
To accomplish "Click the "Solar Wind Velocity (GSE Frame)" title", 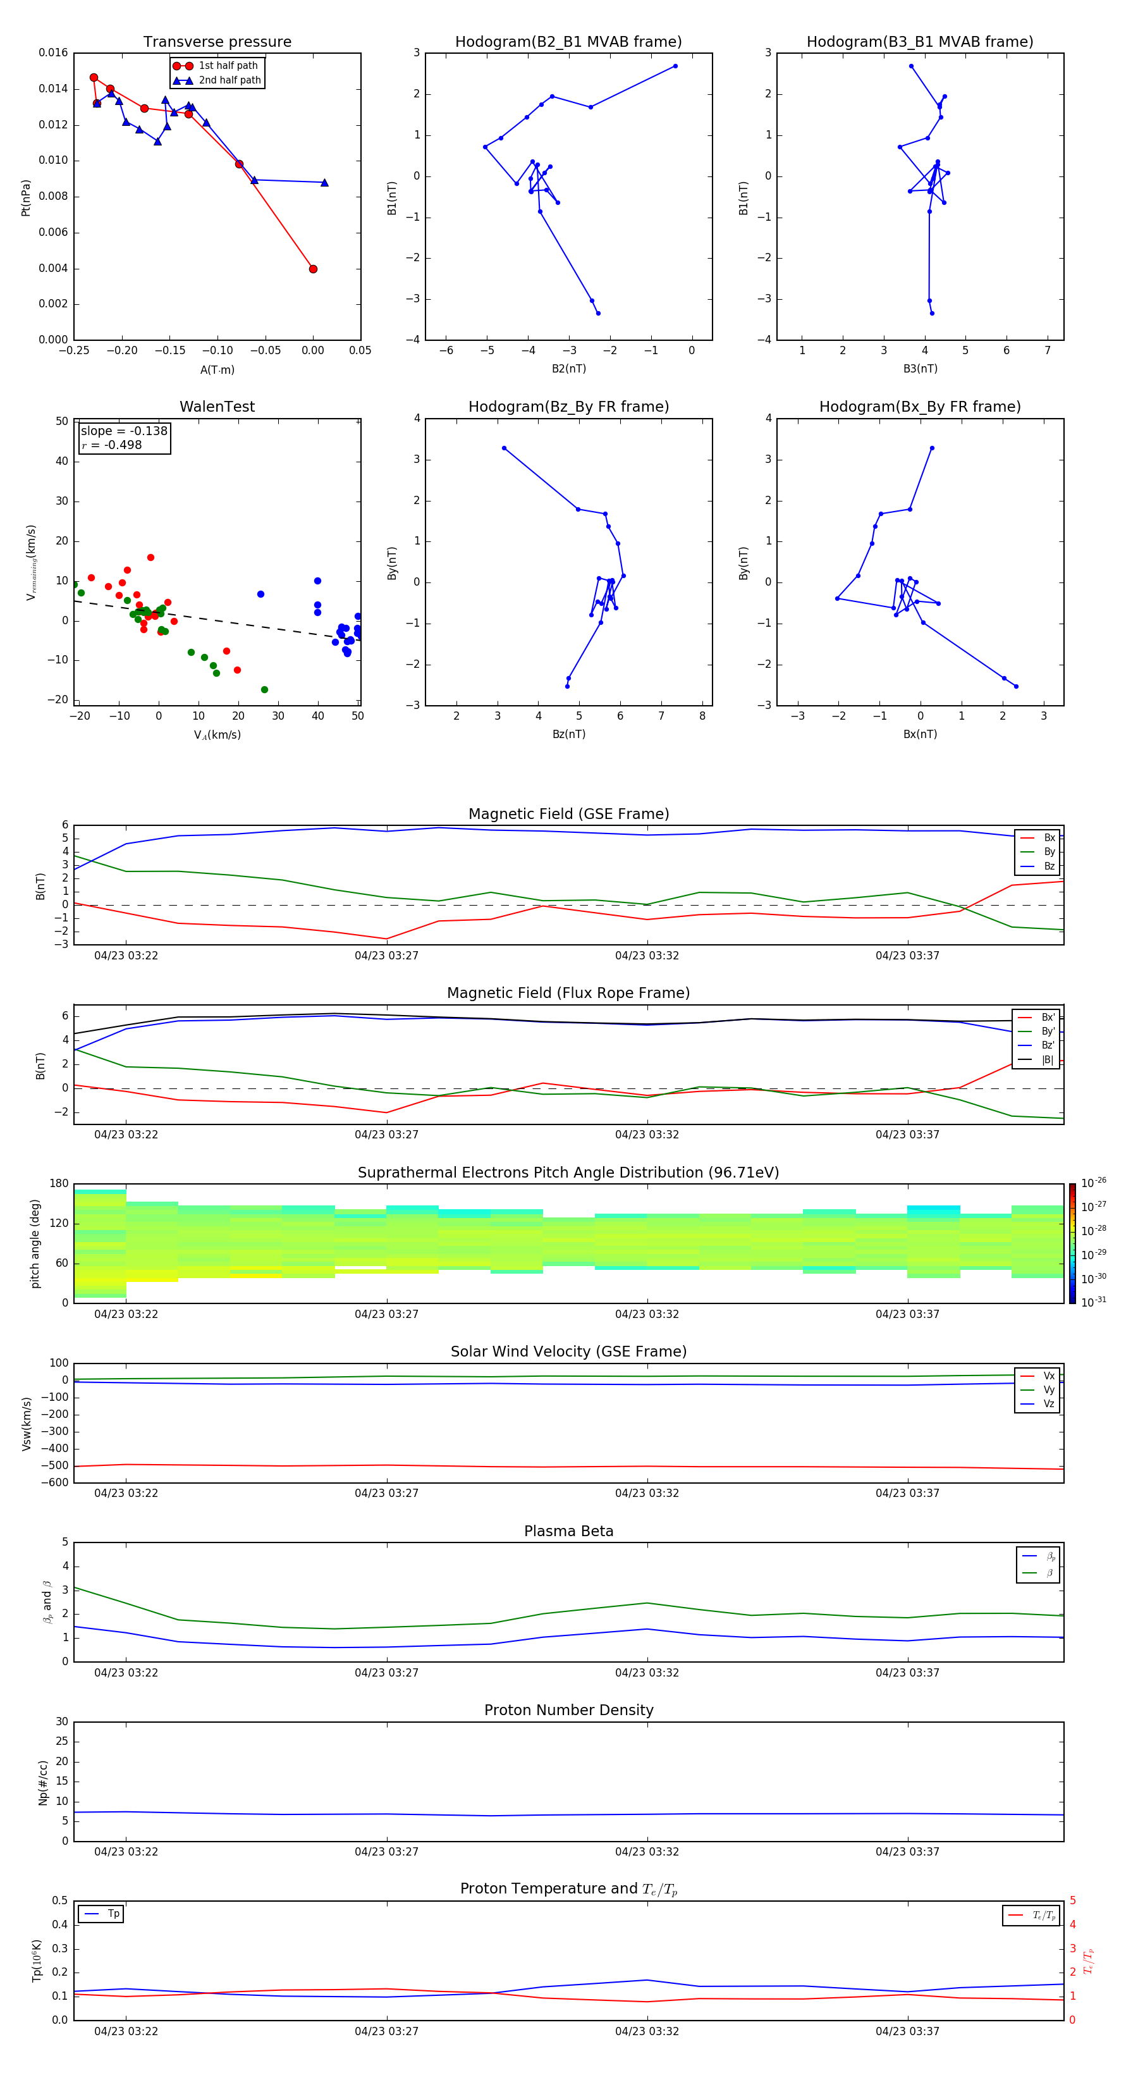I will point(568,1351).
